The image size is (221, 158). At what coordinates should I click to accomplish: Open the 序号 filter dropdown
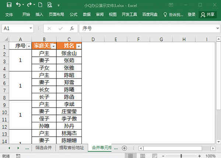(29, 46)
